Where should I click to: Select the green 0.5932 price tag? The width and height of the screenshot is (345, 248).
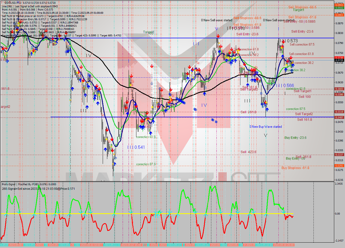pyautogui.click(x=339, y=8)
